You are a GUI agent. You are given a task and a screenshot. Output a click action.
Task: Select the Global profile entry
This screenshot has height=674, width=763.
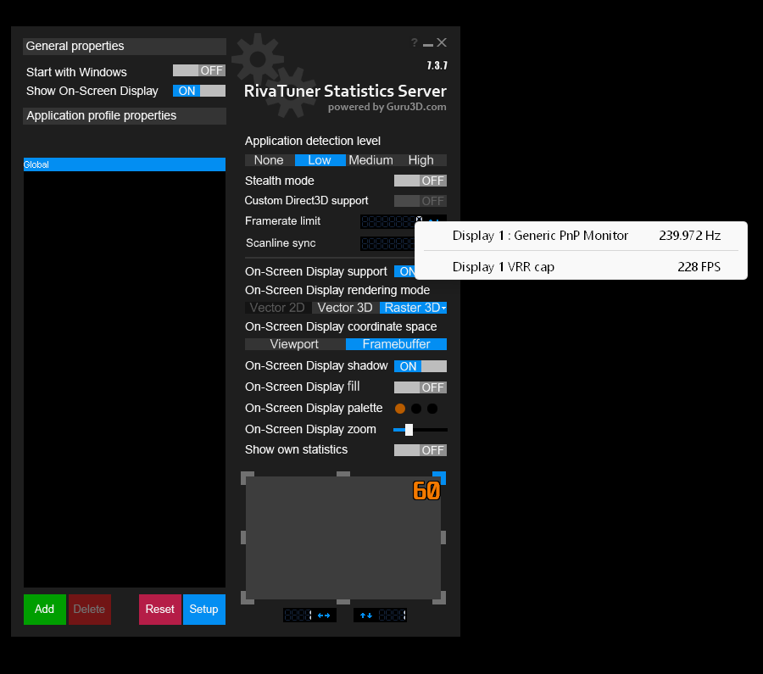point(125,164)
